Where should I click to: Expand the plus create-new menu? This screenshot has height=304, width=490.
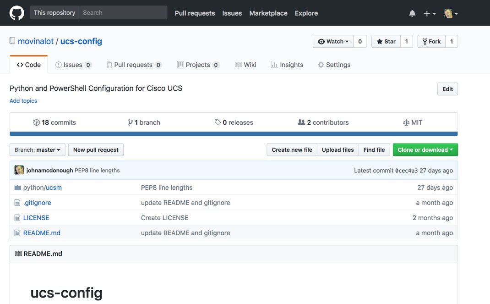[x=430, y=13]
